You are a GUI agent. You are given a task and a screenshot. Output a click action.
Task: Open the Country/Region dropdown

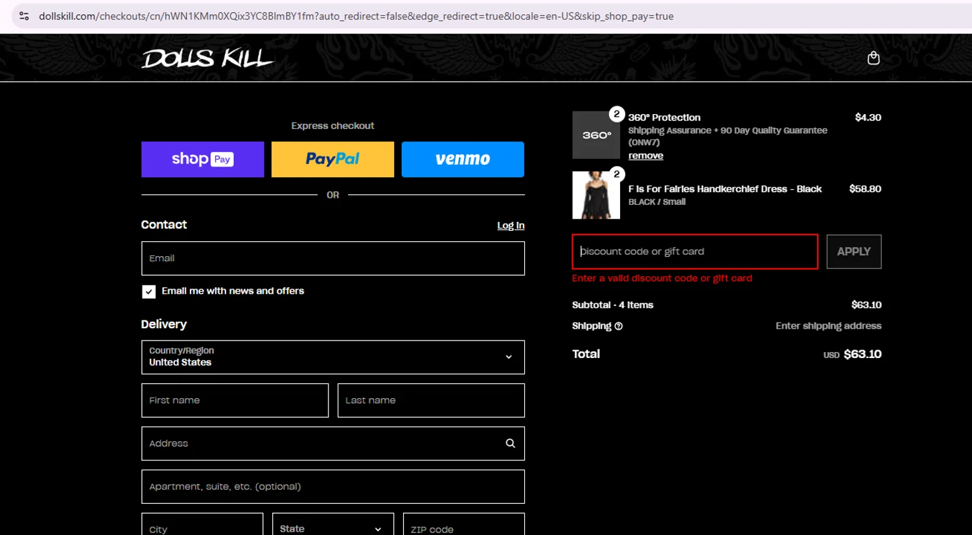coord(333,357)
